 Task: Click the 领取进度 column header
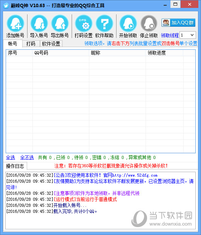(x=164, y=53)
